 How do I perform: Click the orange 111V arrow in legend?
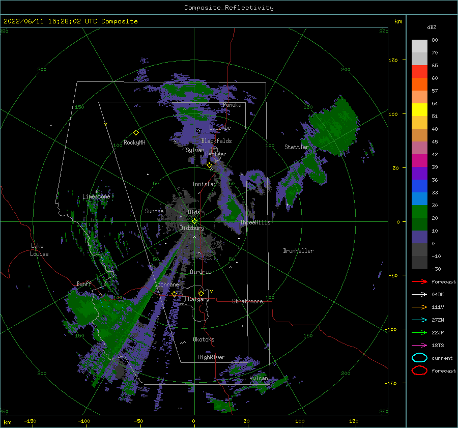tap(419, 307)
